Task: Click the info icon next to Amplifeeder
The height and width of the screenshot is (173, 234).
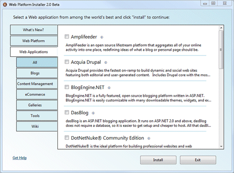Action: pos(102,37)
